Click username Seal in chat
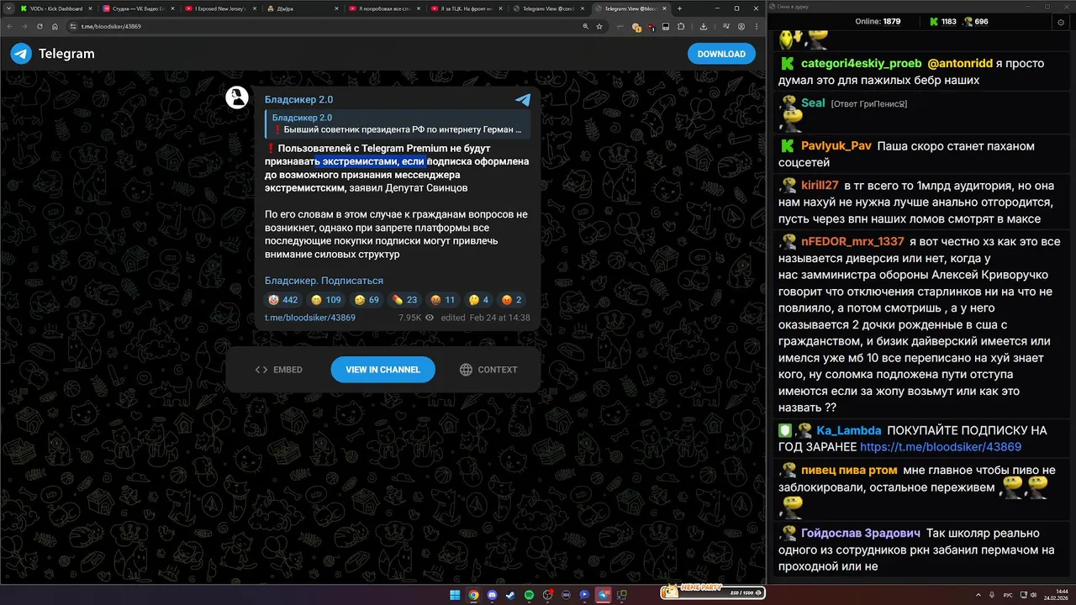Viewport: 1076px width, 605px height. (x=813, y=103)
